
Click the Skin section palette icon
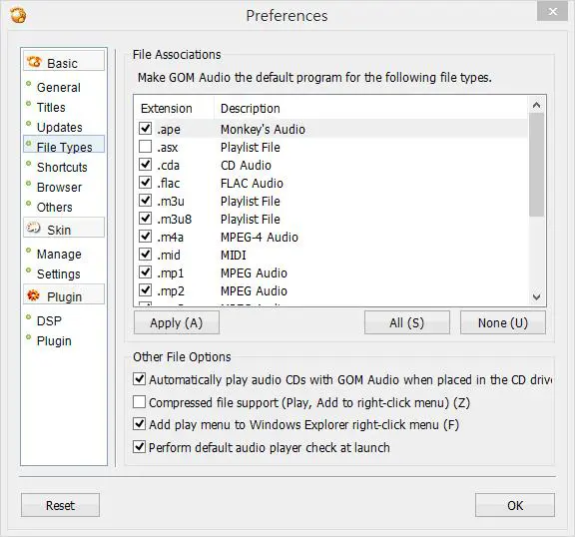[x=33, y=228]
